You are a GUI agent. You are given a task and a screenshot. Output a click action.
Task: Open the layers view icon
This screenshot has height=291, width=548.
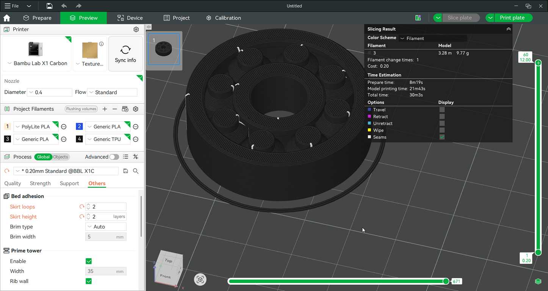click(x=538, y=281)
